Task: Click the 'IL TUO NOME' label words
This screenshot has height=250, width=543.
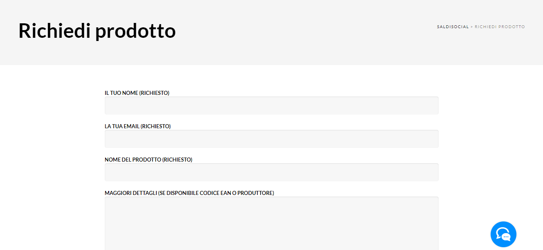Action: point(121,93)
